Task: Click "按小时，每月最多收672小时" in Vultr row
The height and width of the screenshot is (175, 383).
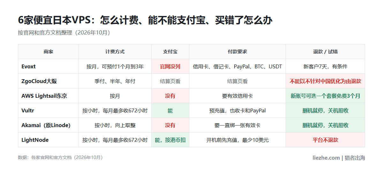Action: (x=115, y=110)
